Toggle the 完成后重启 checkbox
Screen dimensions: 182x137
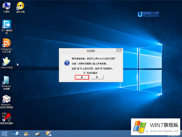(x=84, y=73)
